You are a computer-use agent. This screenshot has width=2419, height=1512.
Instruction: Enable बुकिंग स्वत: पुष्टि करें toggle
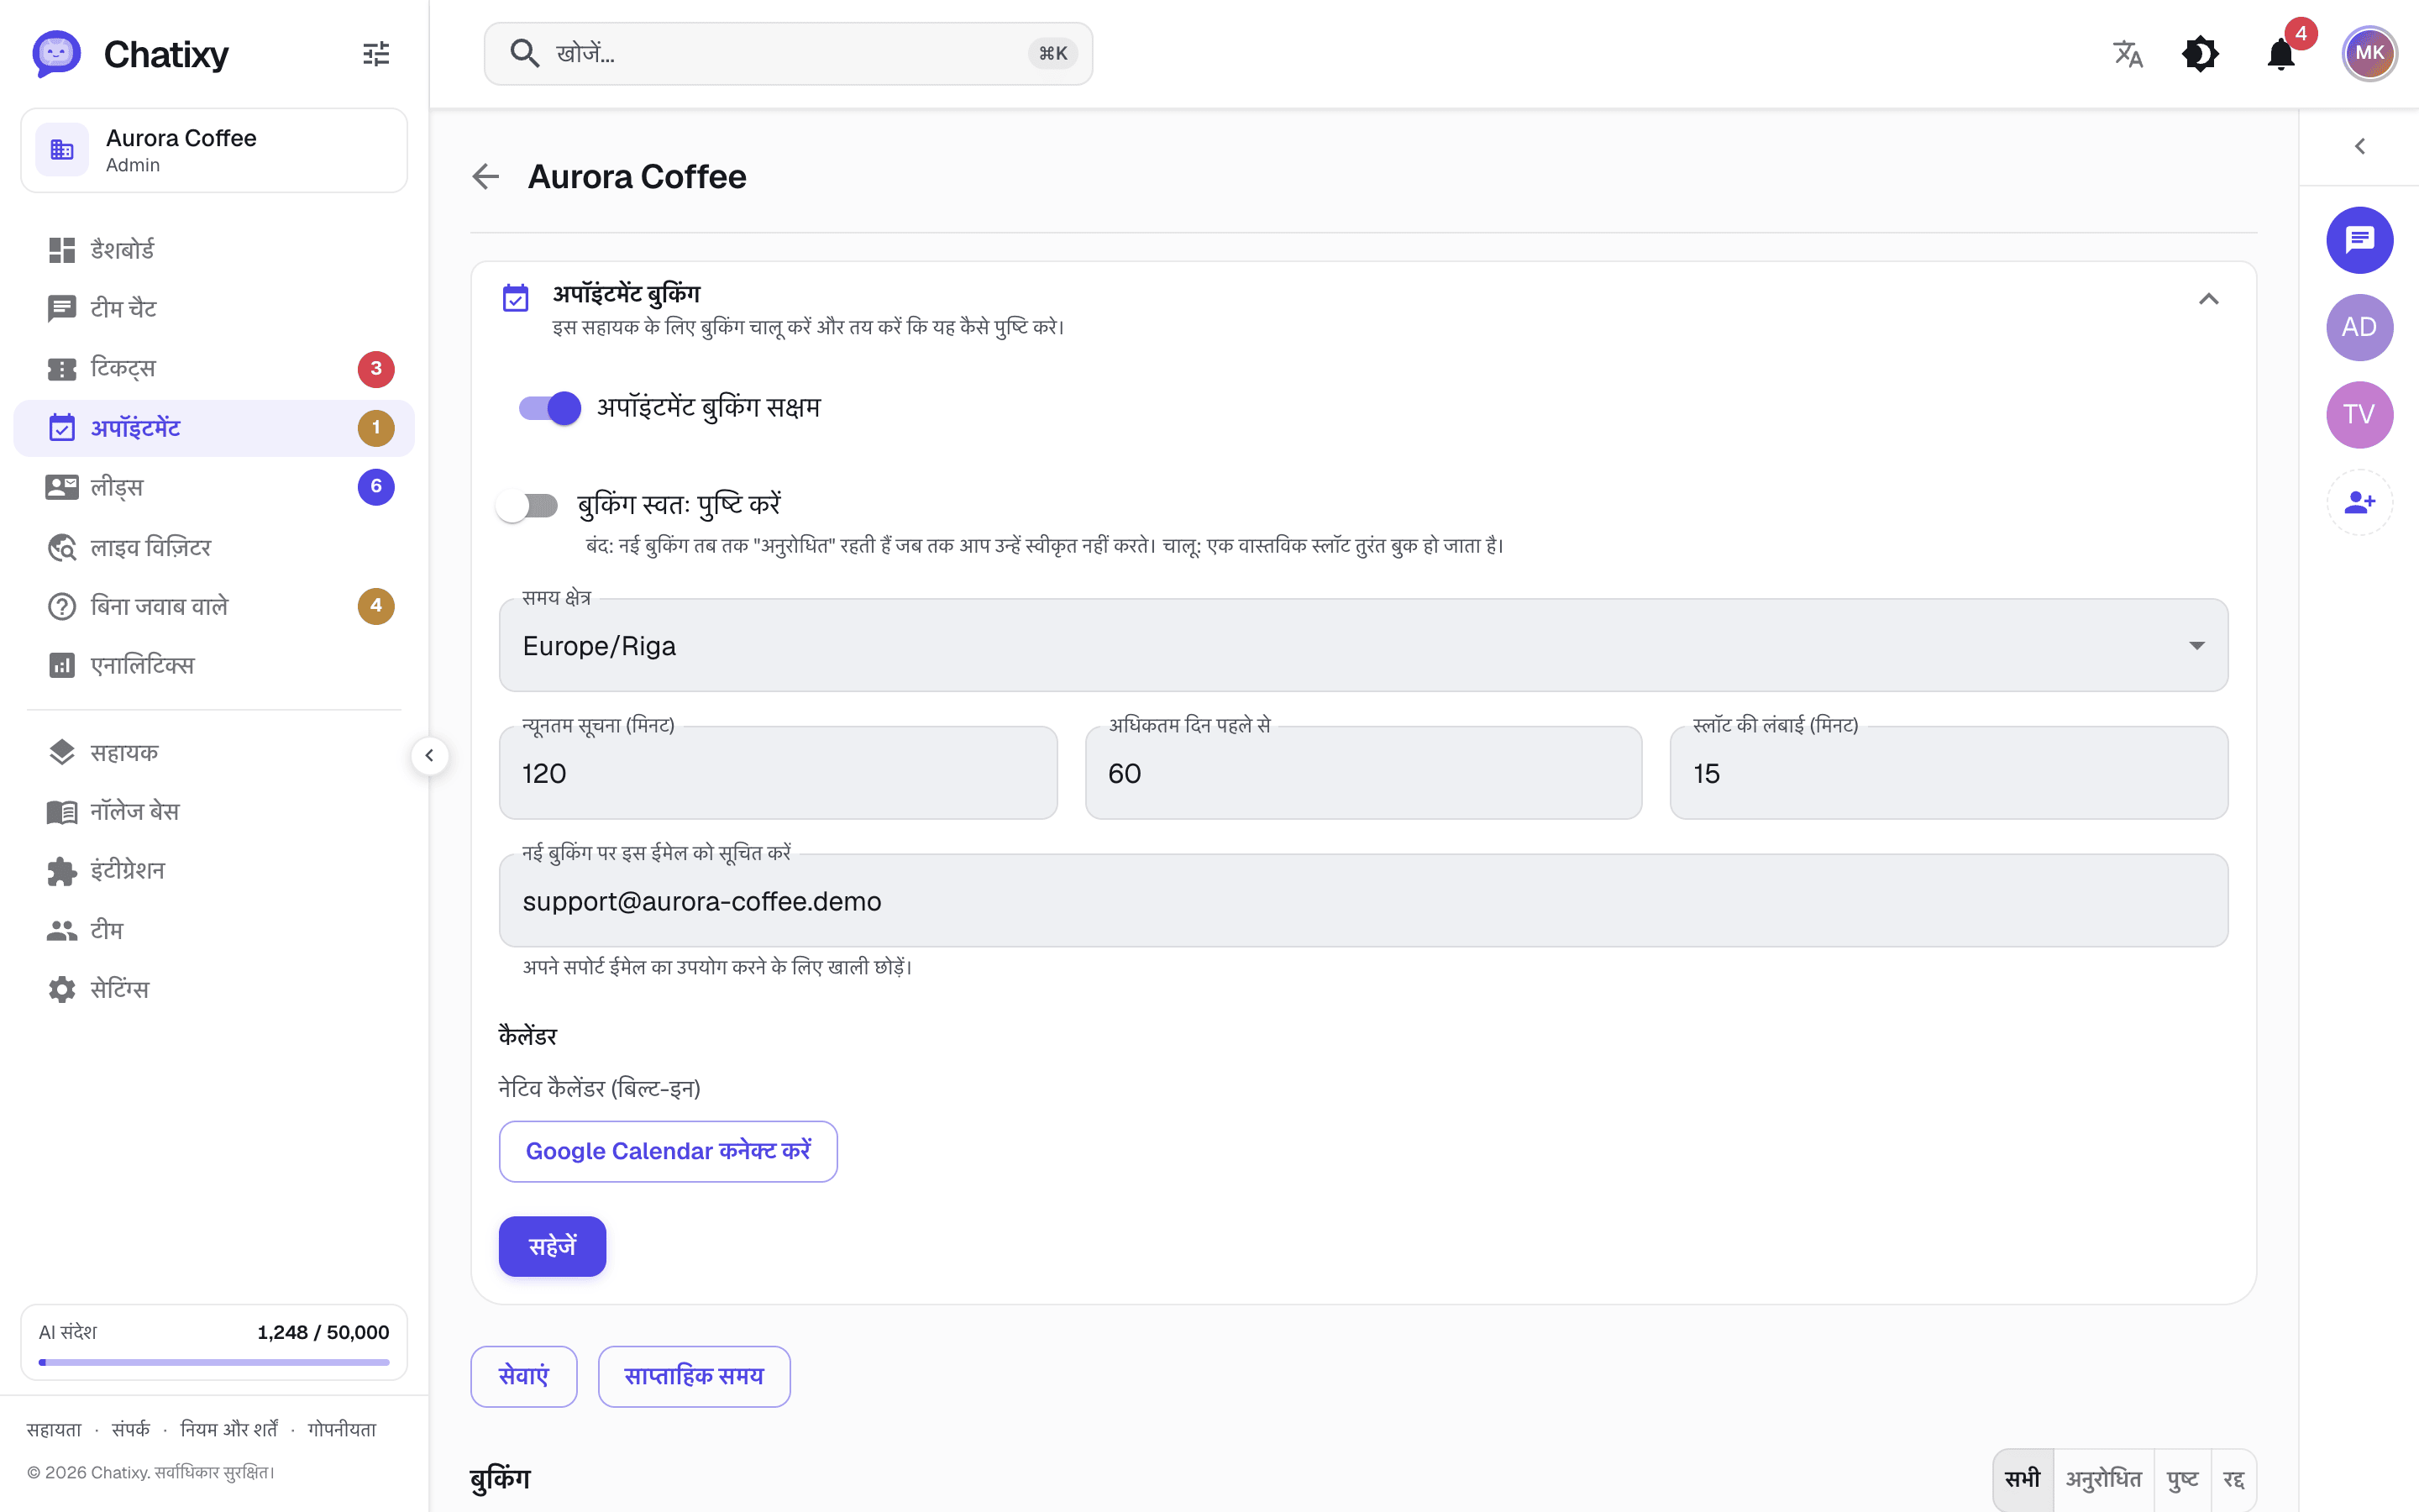(527, 506)
